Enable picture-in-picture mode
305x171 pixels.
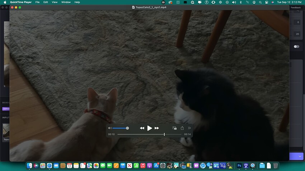pyautogui.click(x=174, y=128)
